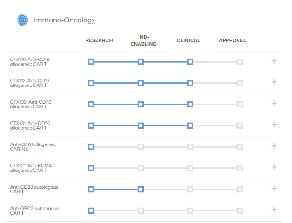
Task: Expand the CTX110 Anti-CD19 row plus icon
Action: (x=274, y=61)
